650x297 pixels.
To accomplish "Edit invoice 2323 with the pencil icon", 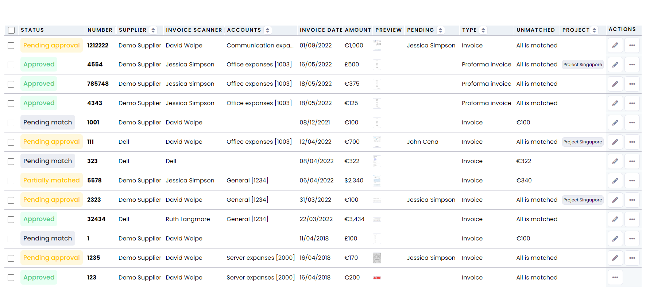I will click(615, 200).
